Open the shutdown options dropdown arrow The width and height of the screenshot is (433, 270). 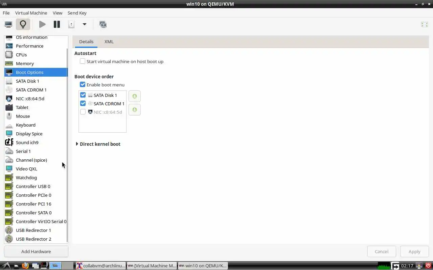coord(85,24)
